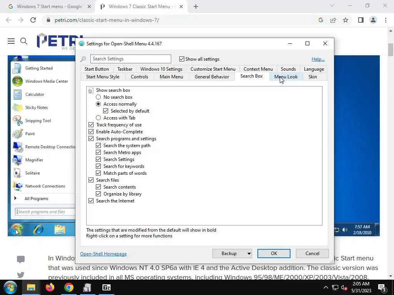Open 7-Zip from the taskbar
The image size is (394, 295).
click(x=106, y=287)
